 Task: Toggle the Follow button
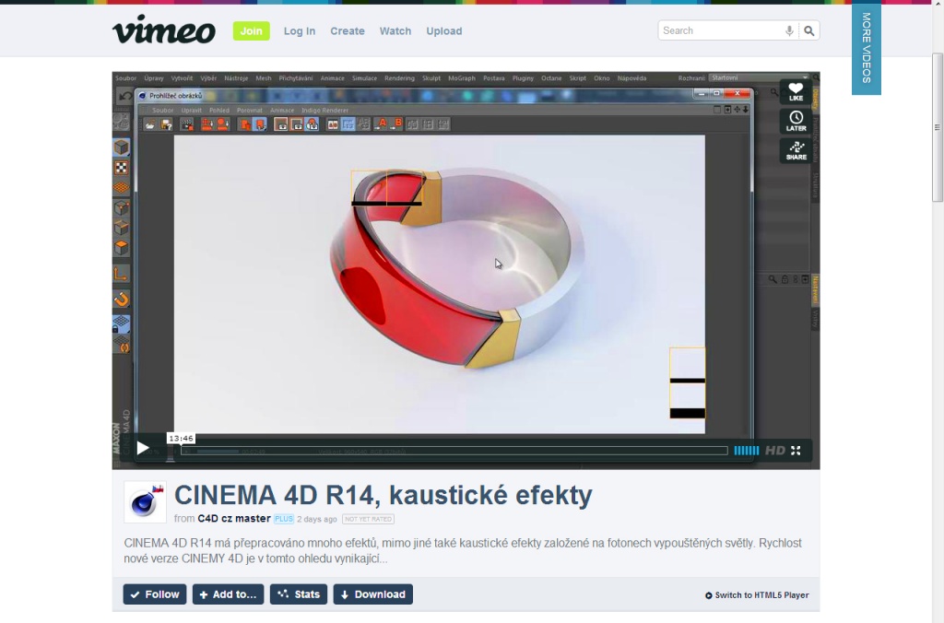pyautogui.click(x=155, y=594)
